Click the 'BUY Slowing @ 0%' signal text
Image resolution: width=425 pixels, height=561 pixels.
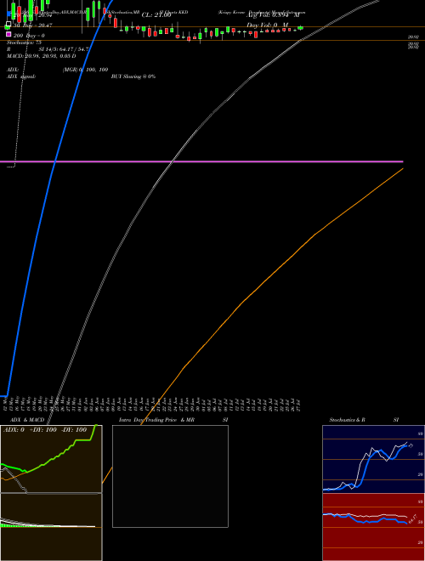133,76
